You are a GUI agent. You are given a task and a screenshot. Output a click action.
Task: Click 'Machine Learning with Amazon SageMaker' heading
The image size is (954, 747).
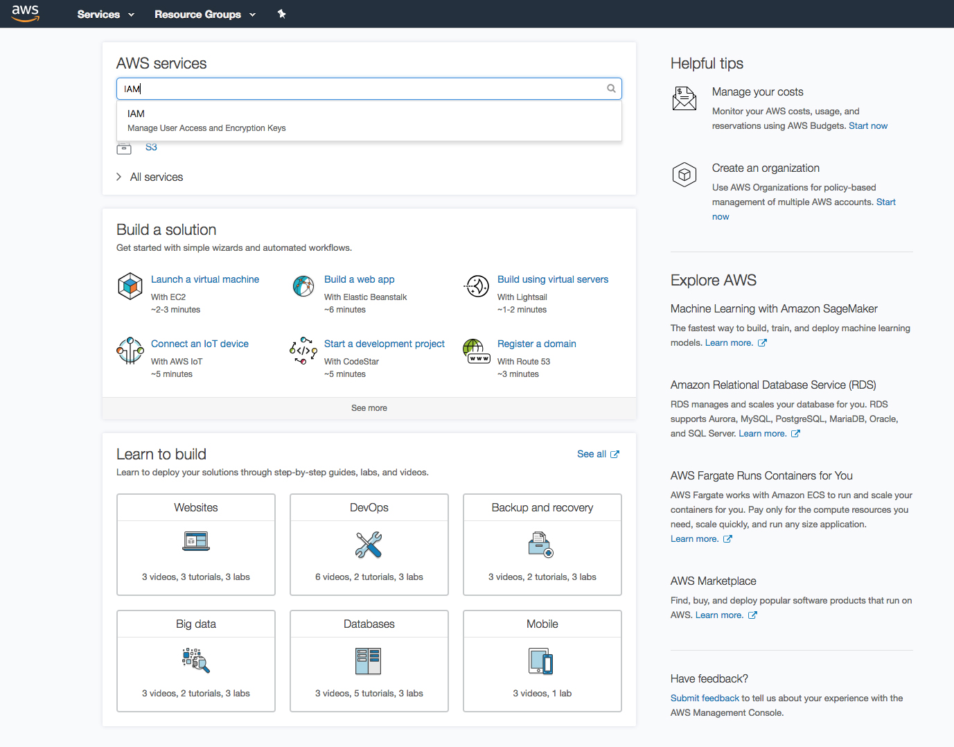click(x=774, y=308)
